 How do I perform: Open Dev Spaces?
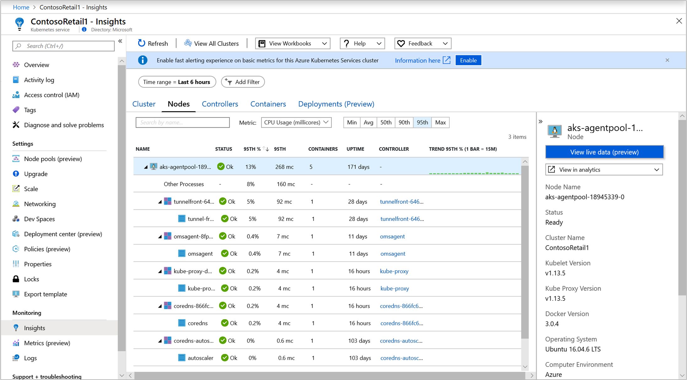(39, 219)
